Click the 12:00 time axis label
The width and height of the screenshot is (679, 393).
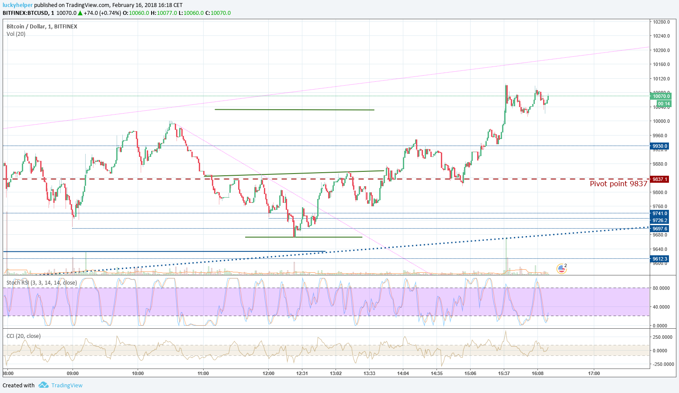pos(268,373)
